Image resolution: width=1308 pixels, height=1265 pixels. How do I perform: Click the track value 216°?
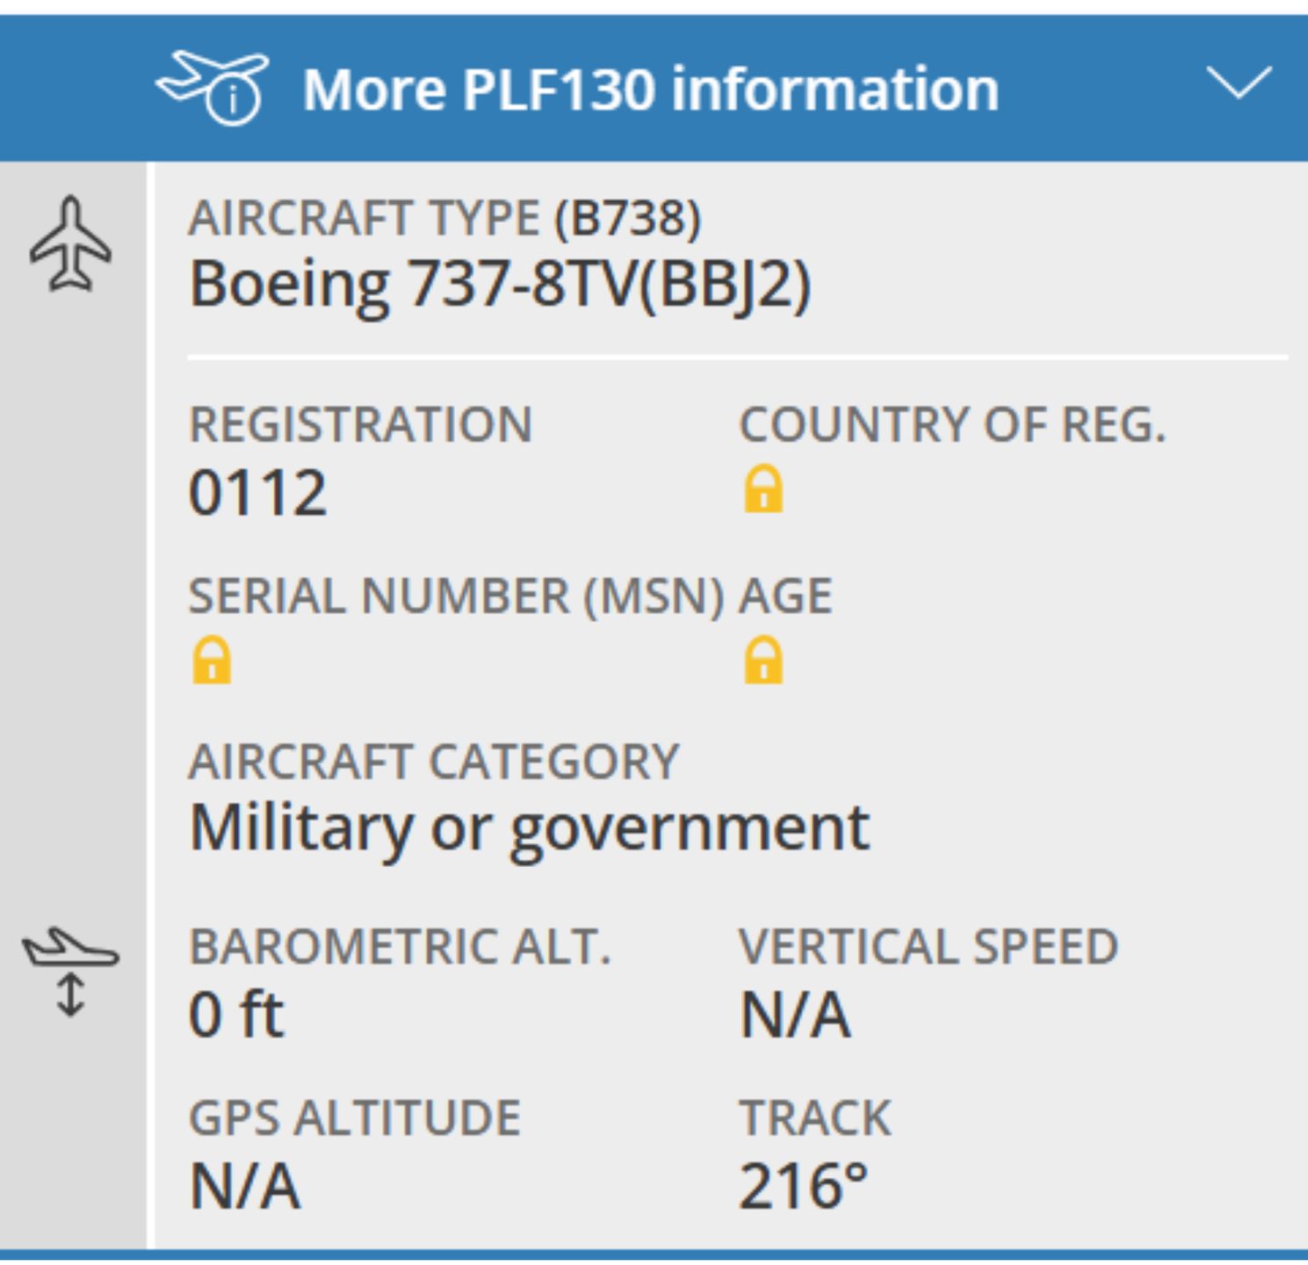[x=803, y=1187]
